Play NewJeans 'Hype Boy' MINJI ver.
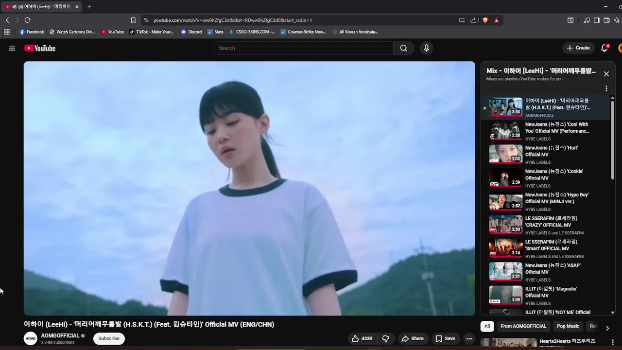The image size is (622, 350). coord(545,202)
